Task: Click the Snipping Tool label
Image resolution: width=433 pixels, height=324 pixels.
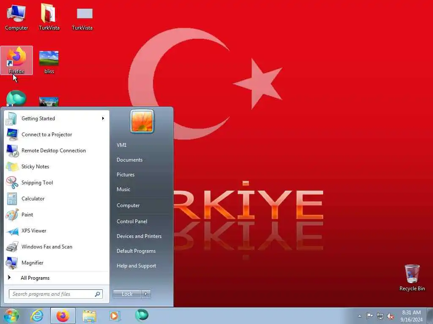Action: click(x=37, y=183)
